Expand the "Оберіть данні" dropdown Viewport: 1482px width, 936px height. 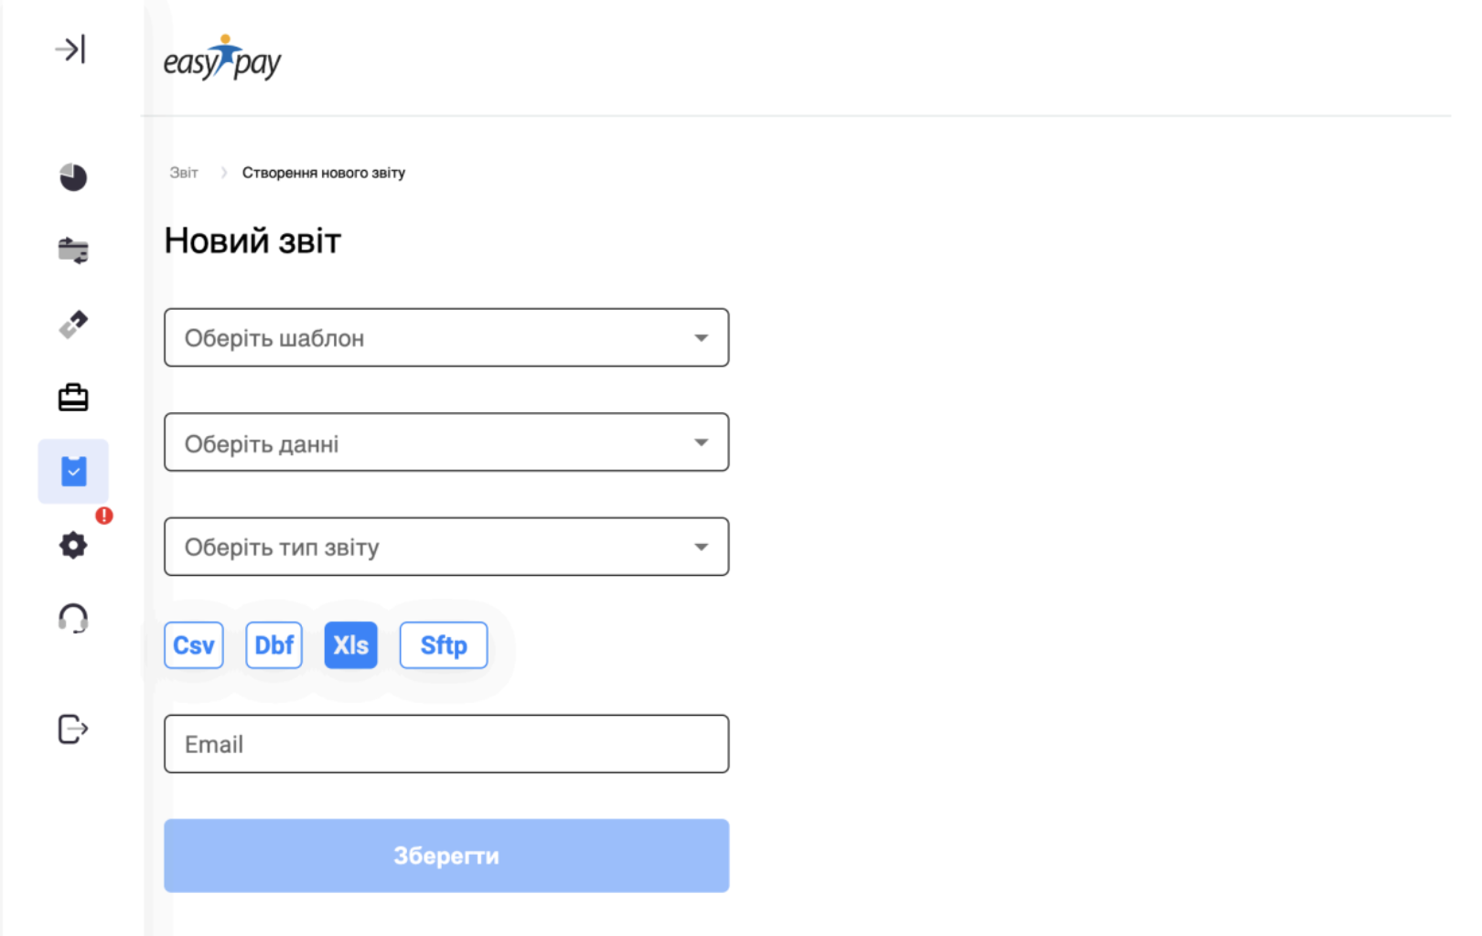446,442
